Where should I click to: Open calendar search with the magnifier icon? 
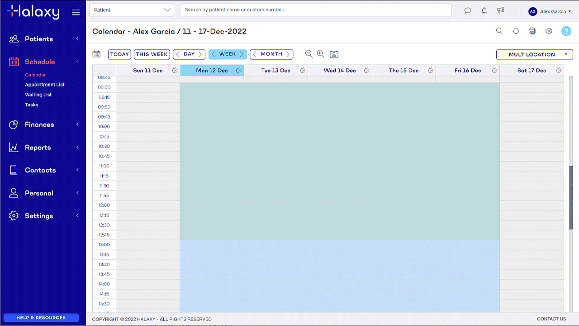pos(499,31)
